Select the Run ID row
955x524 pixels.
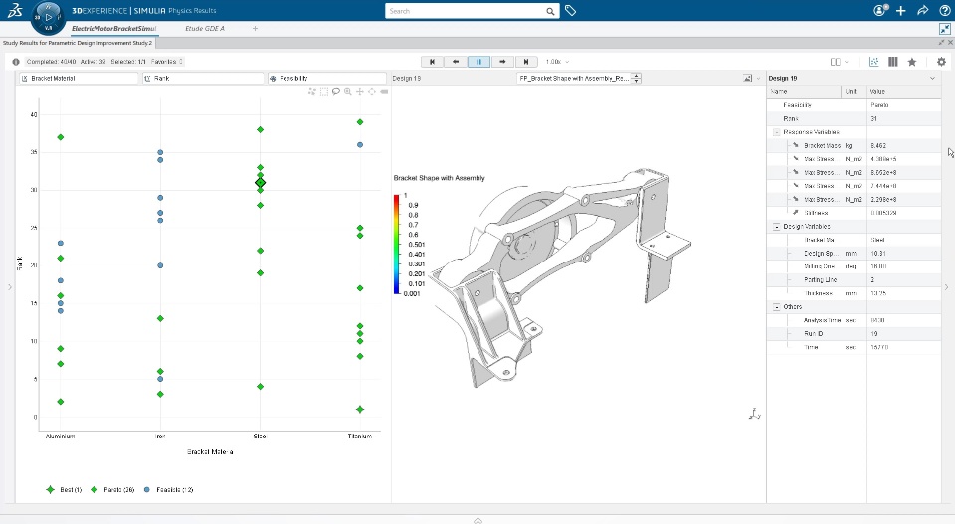pyautogui.click(x=854, y=333)
